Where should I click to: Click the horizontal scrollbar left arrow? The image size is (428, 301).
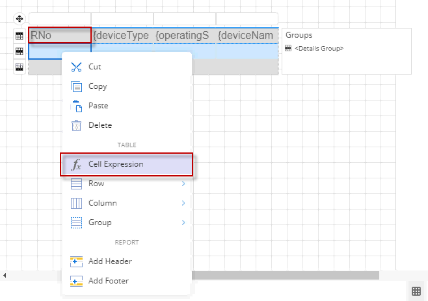5,276
